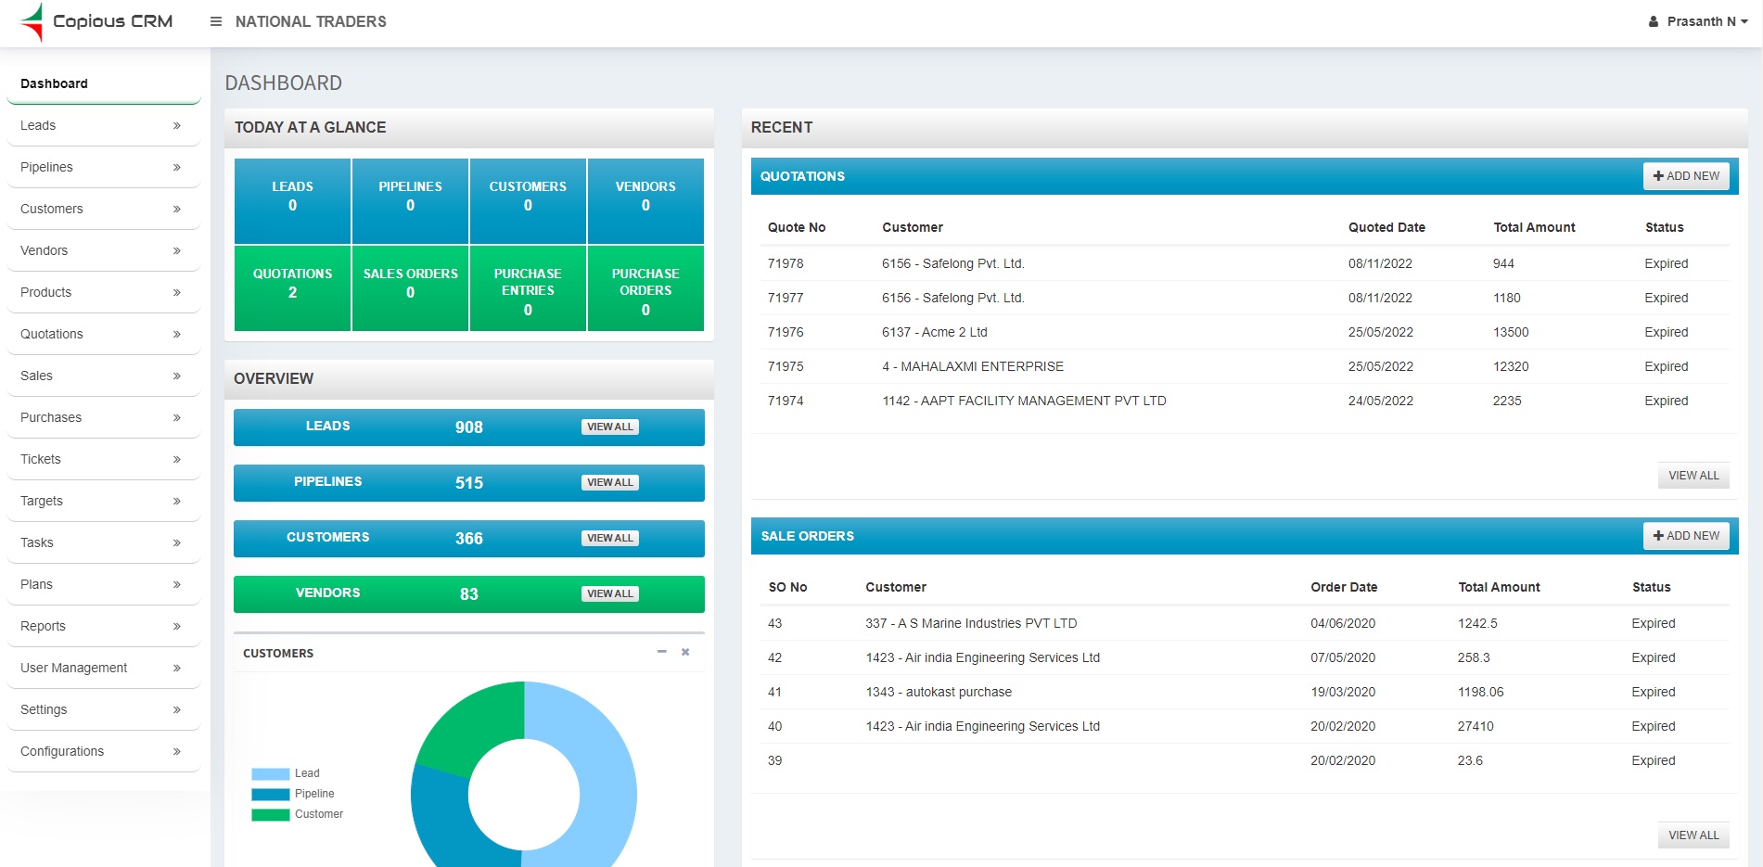The image size is (1763, 867).
Task: Click VIEW ALL next to PIPELINES 515
Action: pyautogui.click(x=609, y=482)
